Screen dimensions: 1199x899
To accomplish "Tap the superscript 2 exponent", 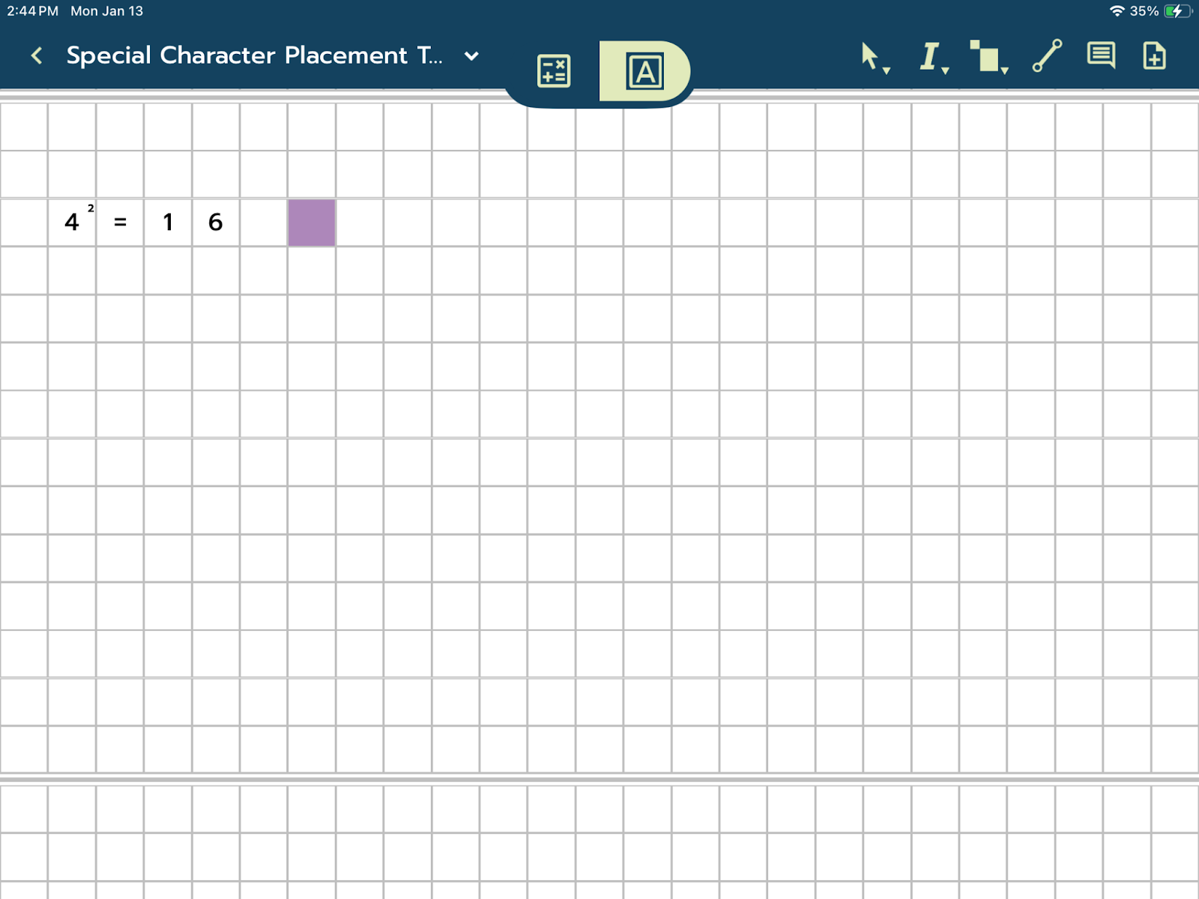I will 91,209.
